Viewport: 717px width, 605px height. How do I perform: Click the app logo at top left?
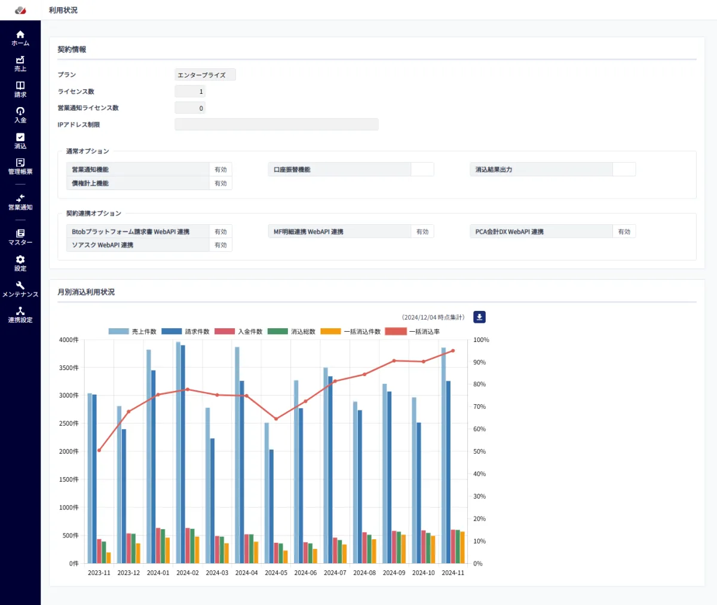[x=20, y=10]
